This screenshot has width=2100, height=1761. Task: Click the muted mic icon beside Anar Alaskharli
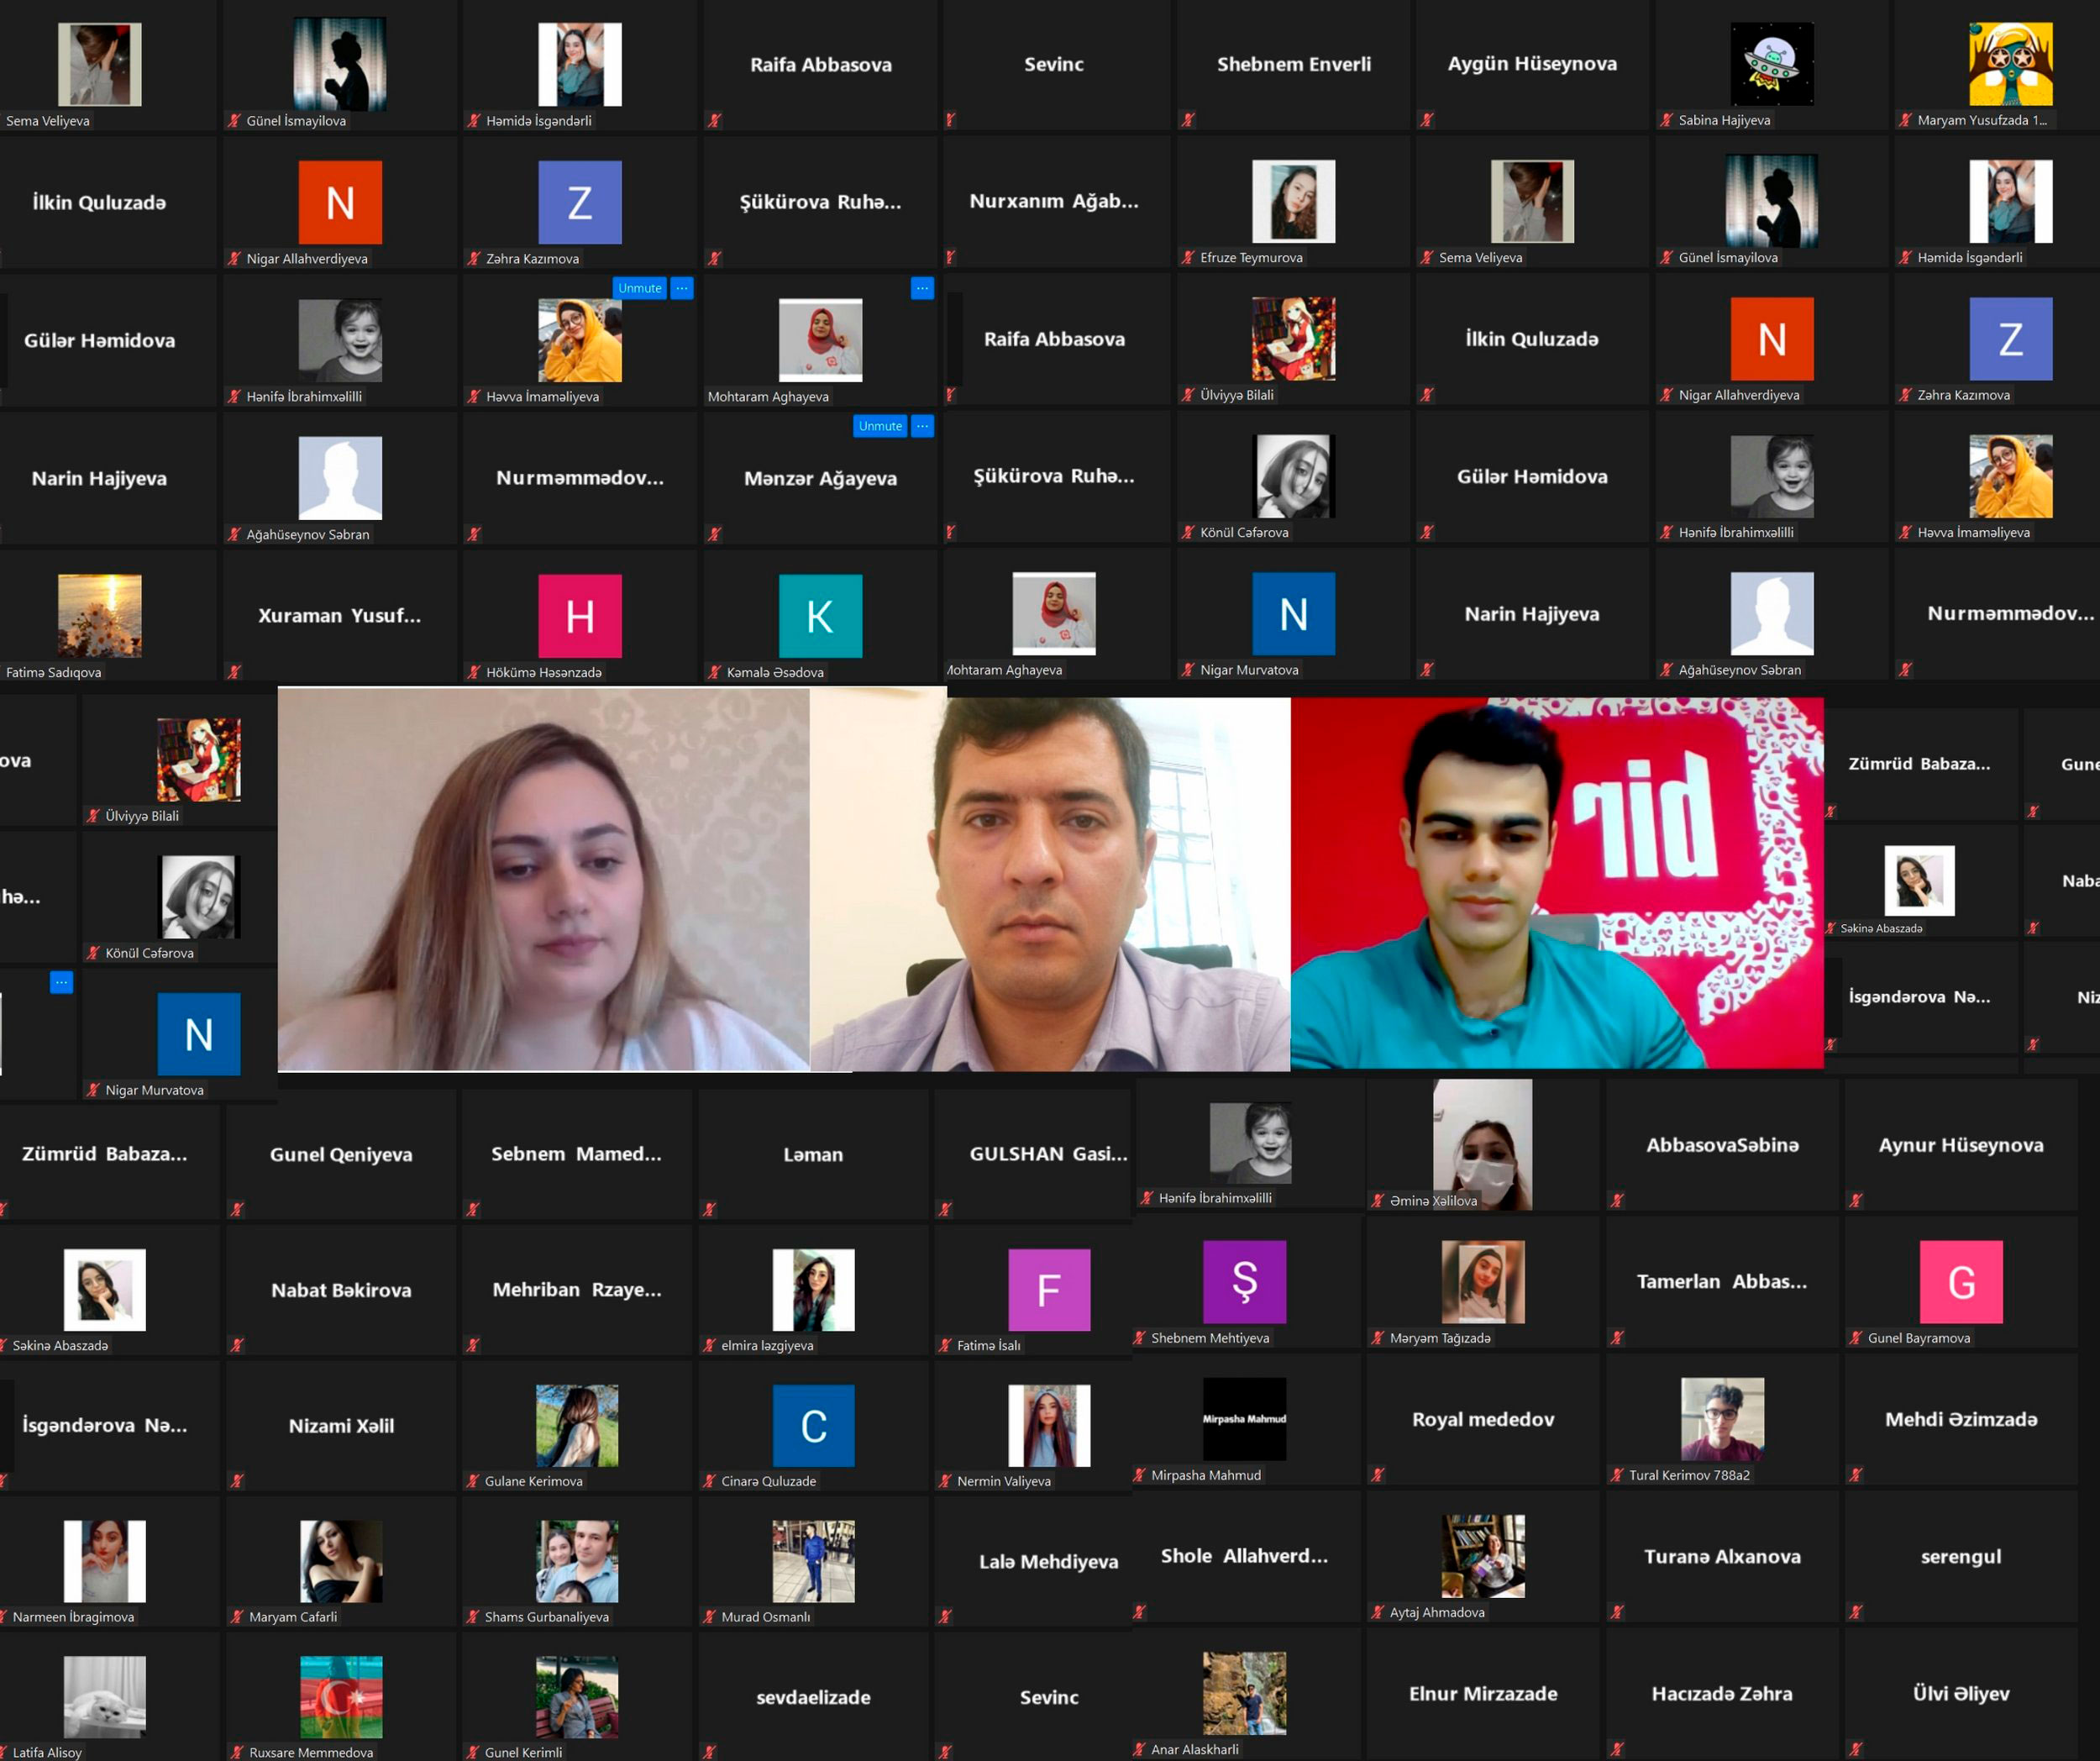coord(1139,1749)
